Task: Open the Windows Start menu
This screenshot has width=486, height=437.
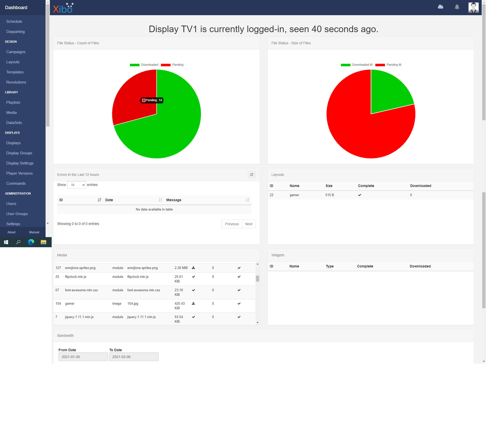Action: pyautogui.click(x=6, y=242)
